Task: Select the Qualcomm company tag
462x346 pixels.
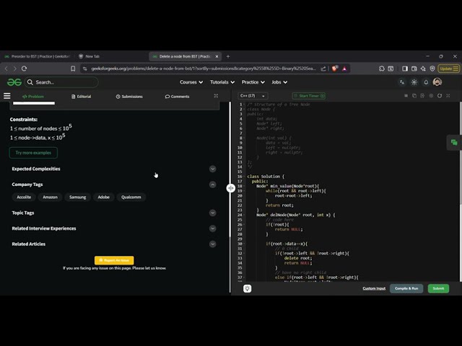Action: [131, 197]
